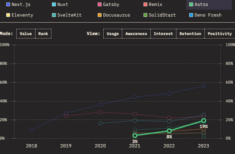Toggle the Nuxt legend item

click(x=60, y=4)
